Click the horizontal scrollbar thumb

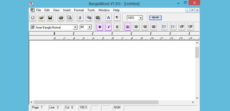point(96,102)
